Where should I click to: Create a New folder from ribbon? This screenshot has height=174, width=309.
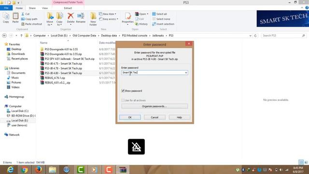click(x=93, y=19)
